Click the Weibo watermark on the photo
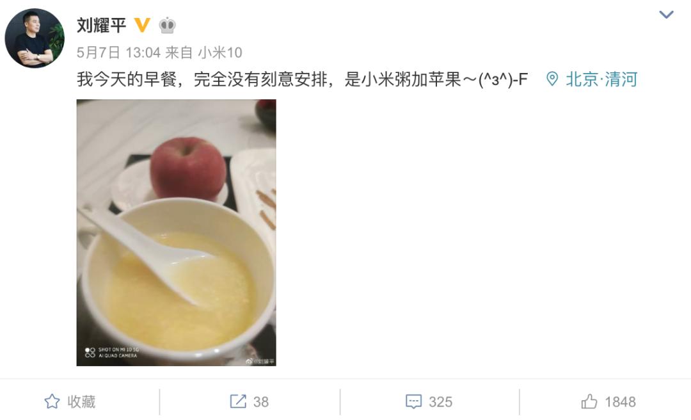Screen dimensions: 691x420 260,361
